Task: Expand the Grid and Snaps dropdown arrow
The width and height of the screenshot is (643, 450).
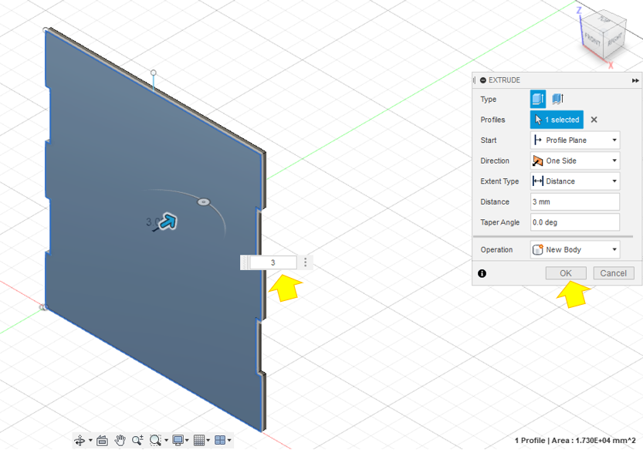Action: pyautogui.click(x=208, y=441)
